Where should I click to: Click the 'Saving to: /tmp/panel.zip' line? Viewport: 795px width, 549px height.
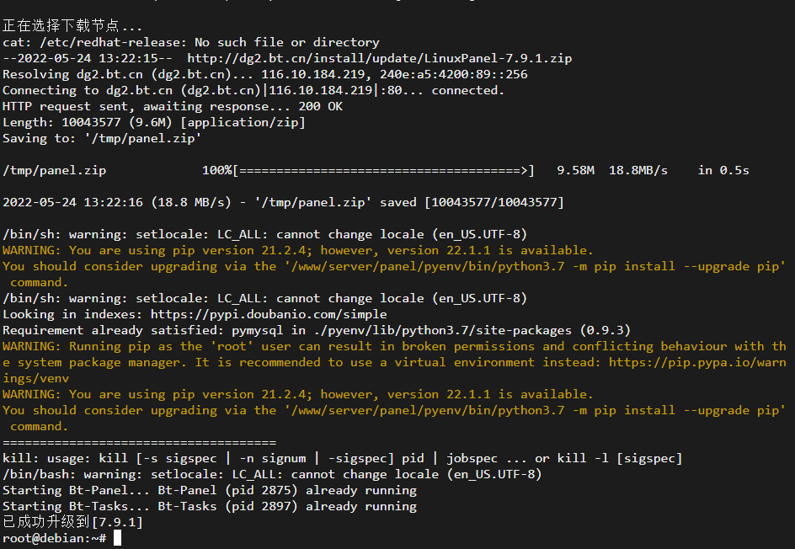coord(102,138)
